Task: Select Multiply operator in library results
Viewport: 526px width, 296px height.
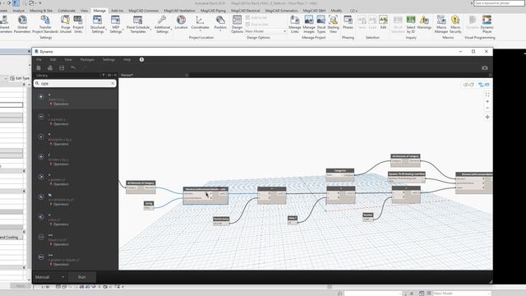Action: 76,140
